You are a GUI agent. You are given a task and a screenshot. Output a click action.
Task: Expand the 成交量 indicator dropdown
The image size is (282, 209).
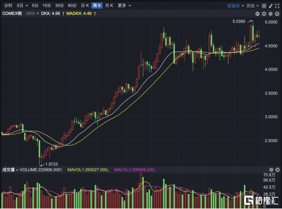tap(10, 170)
